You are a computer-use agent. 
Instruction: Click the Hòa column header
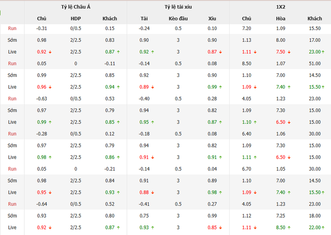click(x=280, y=18)
